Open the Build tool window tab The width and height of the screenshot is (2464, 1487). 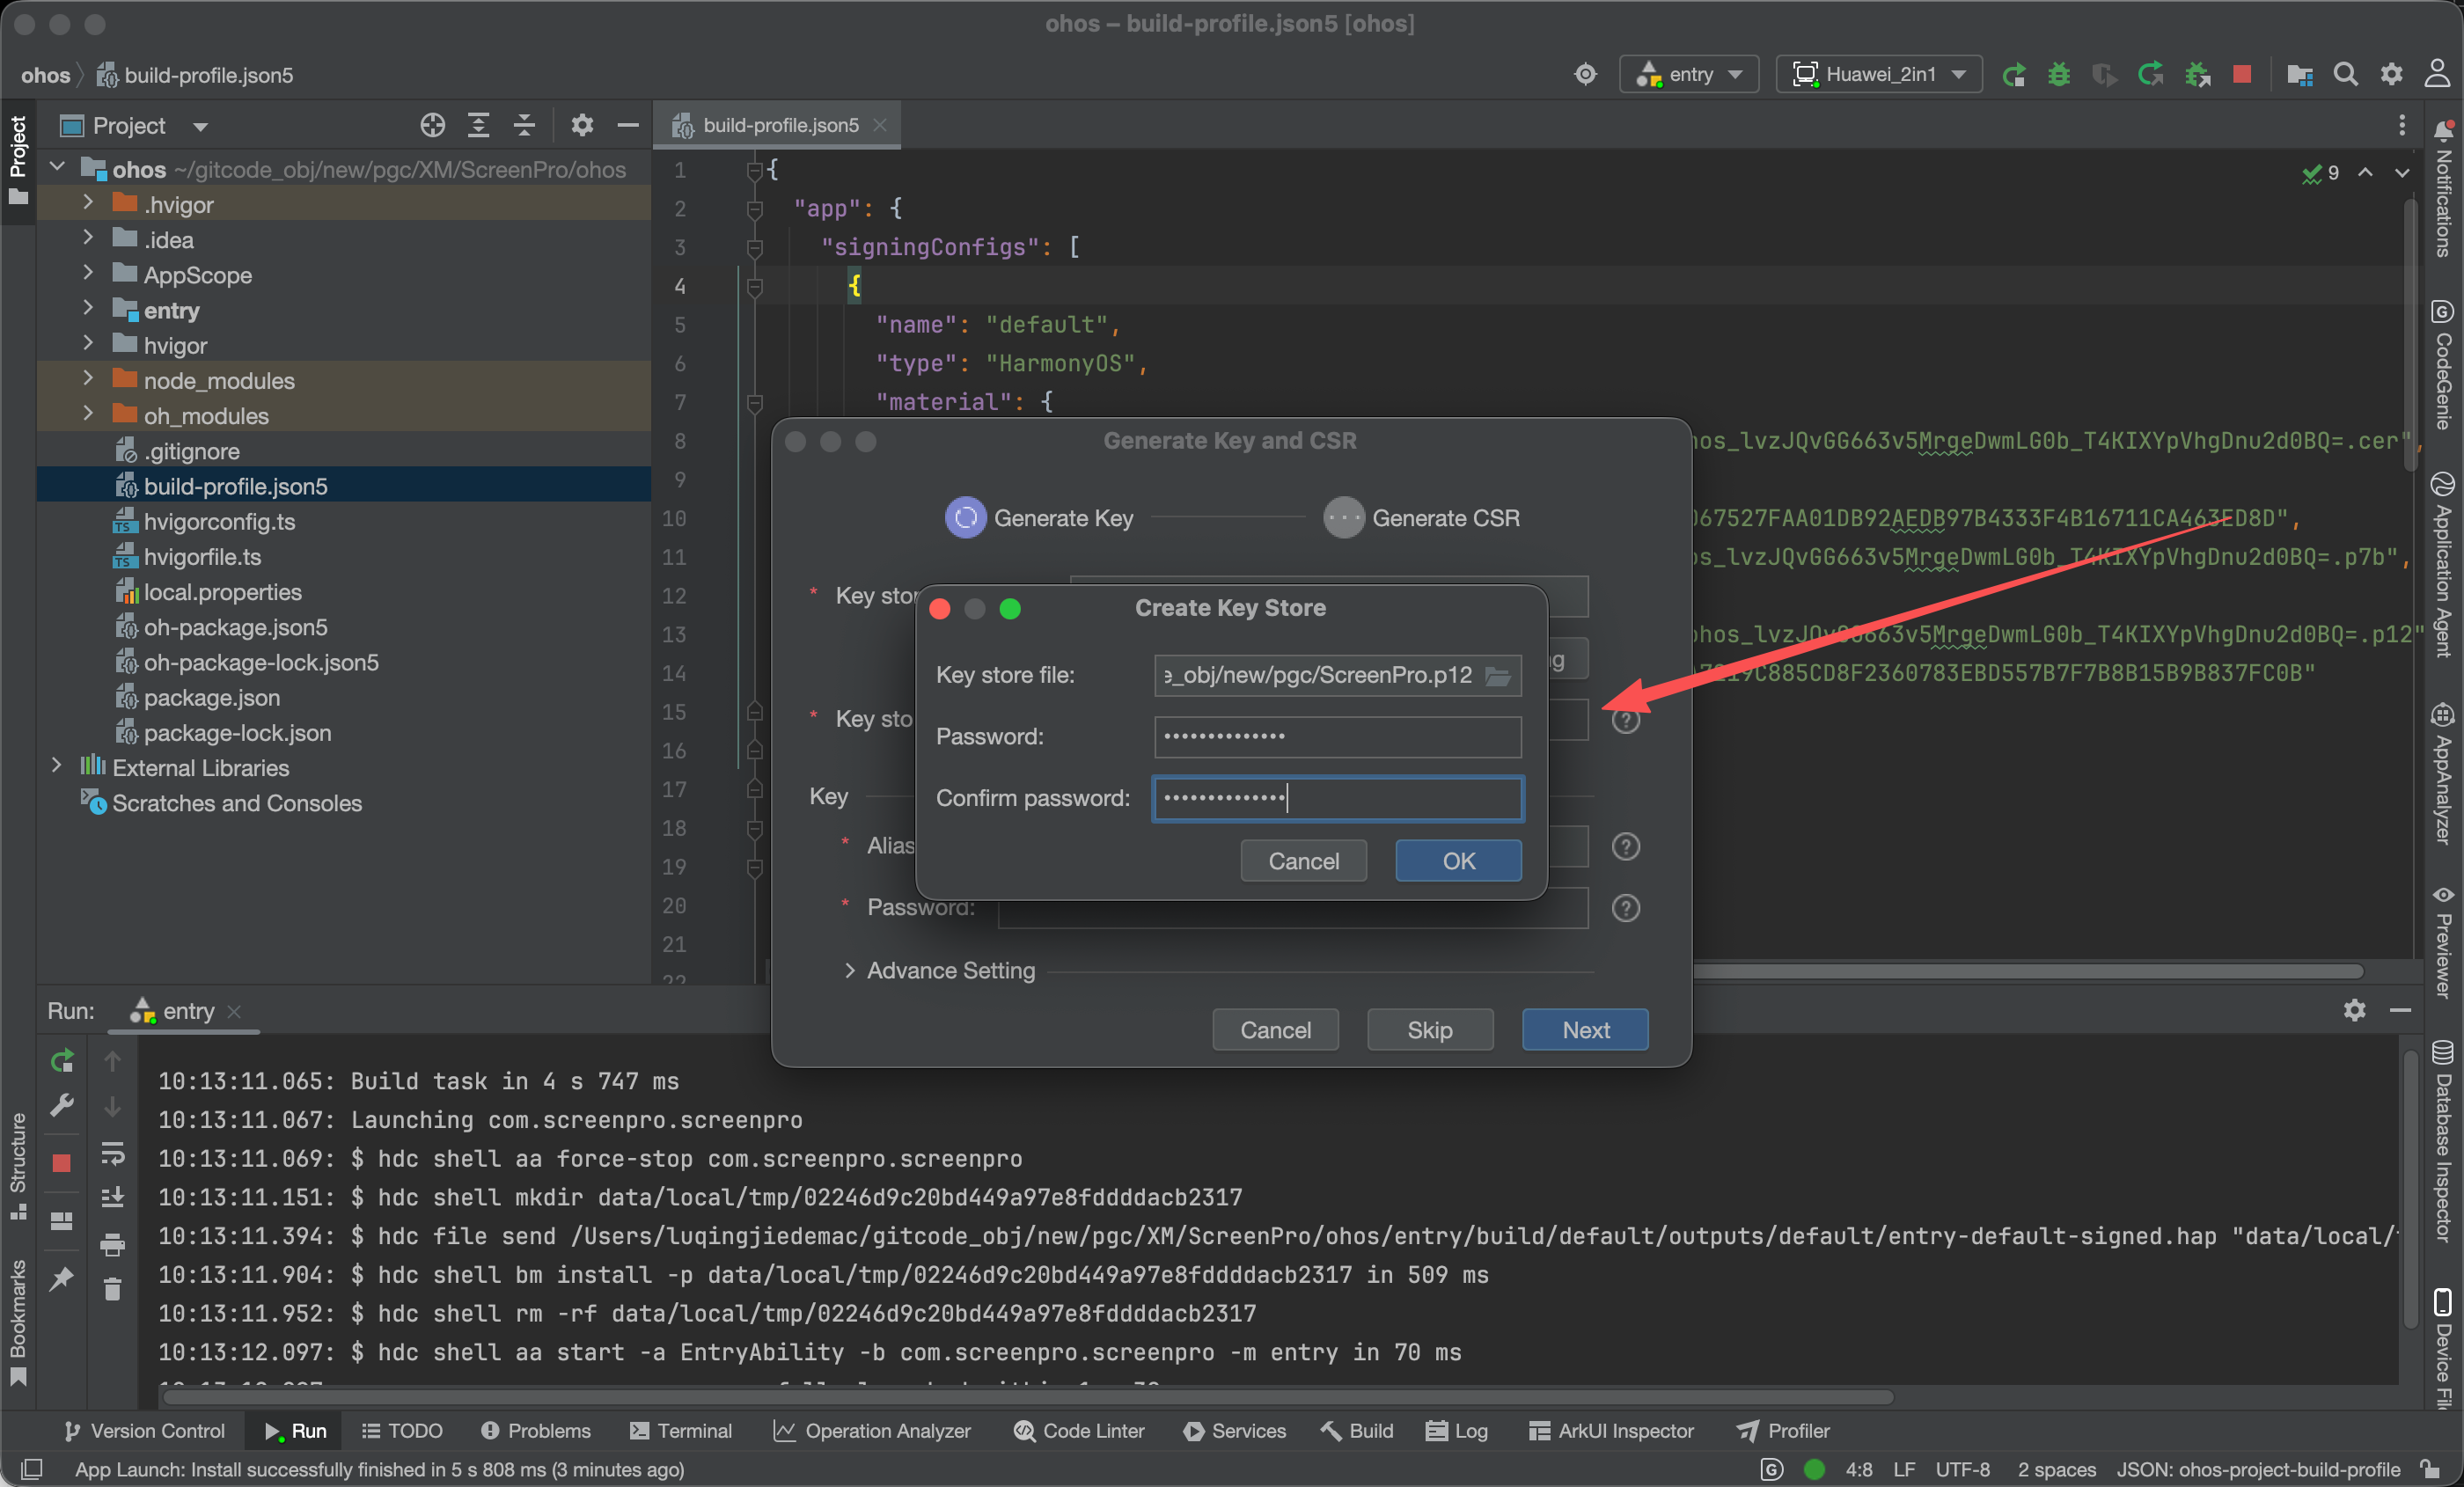coord(1357,1431)
